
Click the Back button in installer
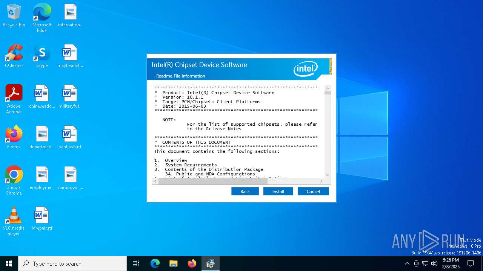245,192
